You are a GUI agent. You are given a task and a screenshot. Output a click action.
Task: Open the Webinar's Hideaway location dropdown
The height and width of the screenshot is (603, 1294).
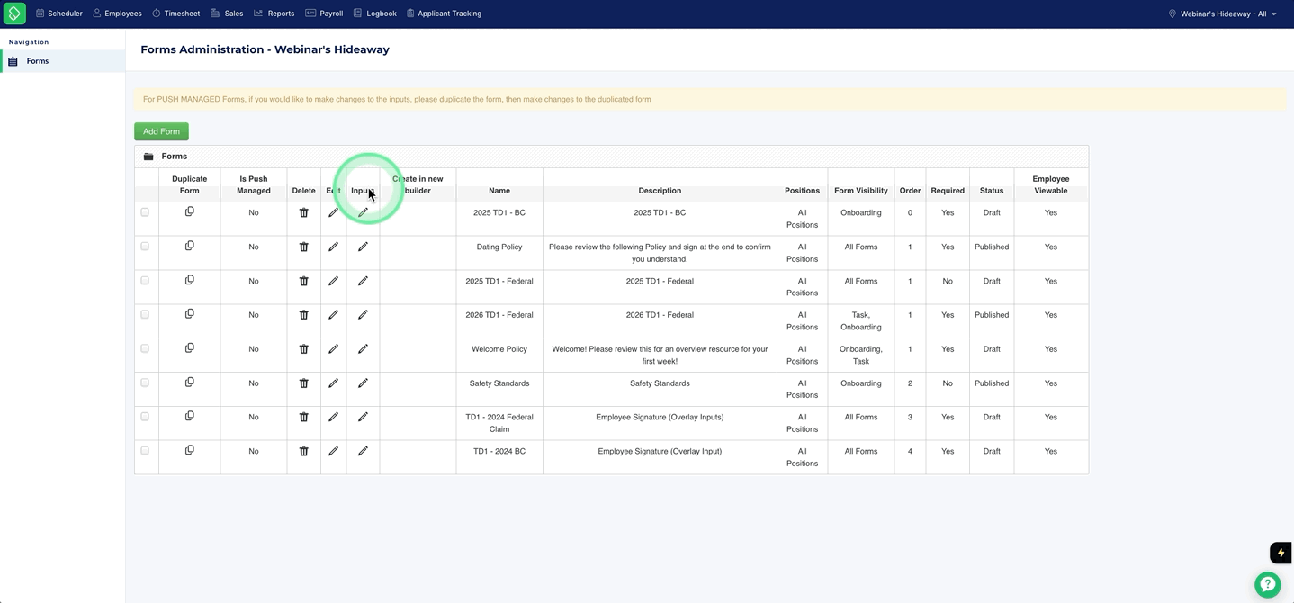point(1222,13)
